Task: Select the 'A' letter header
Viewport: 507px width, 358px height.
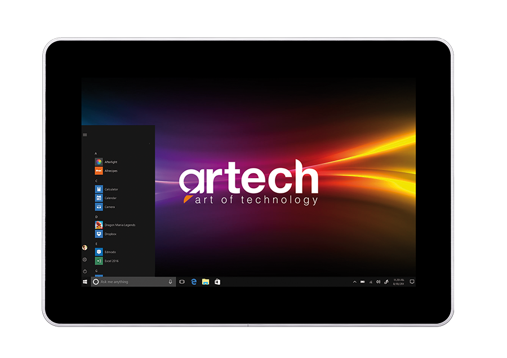Action: coord(96,153)
